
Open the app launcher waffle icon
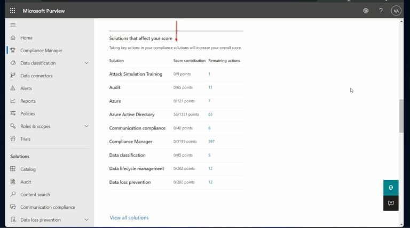13,11
